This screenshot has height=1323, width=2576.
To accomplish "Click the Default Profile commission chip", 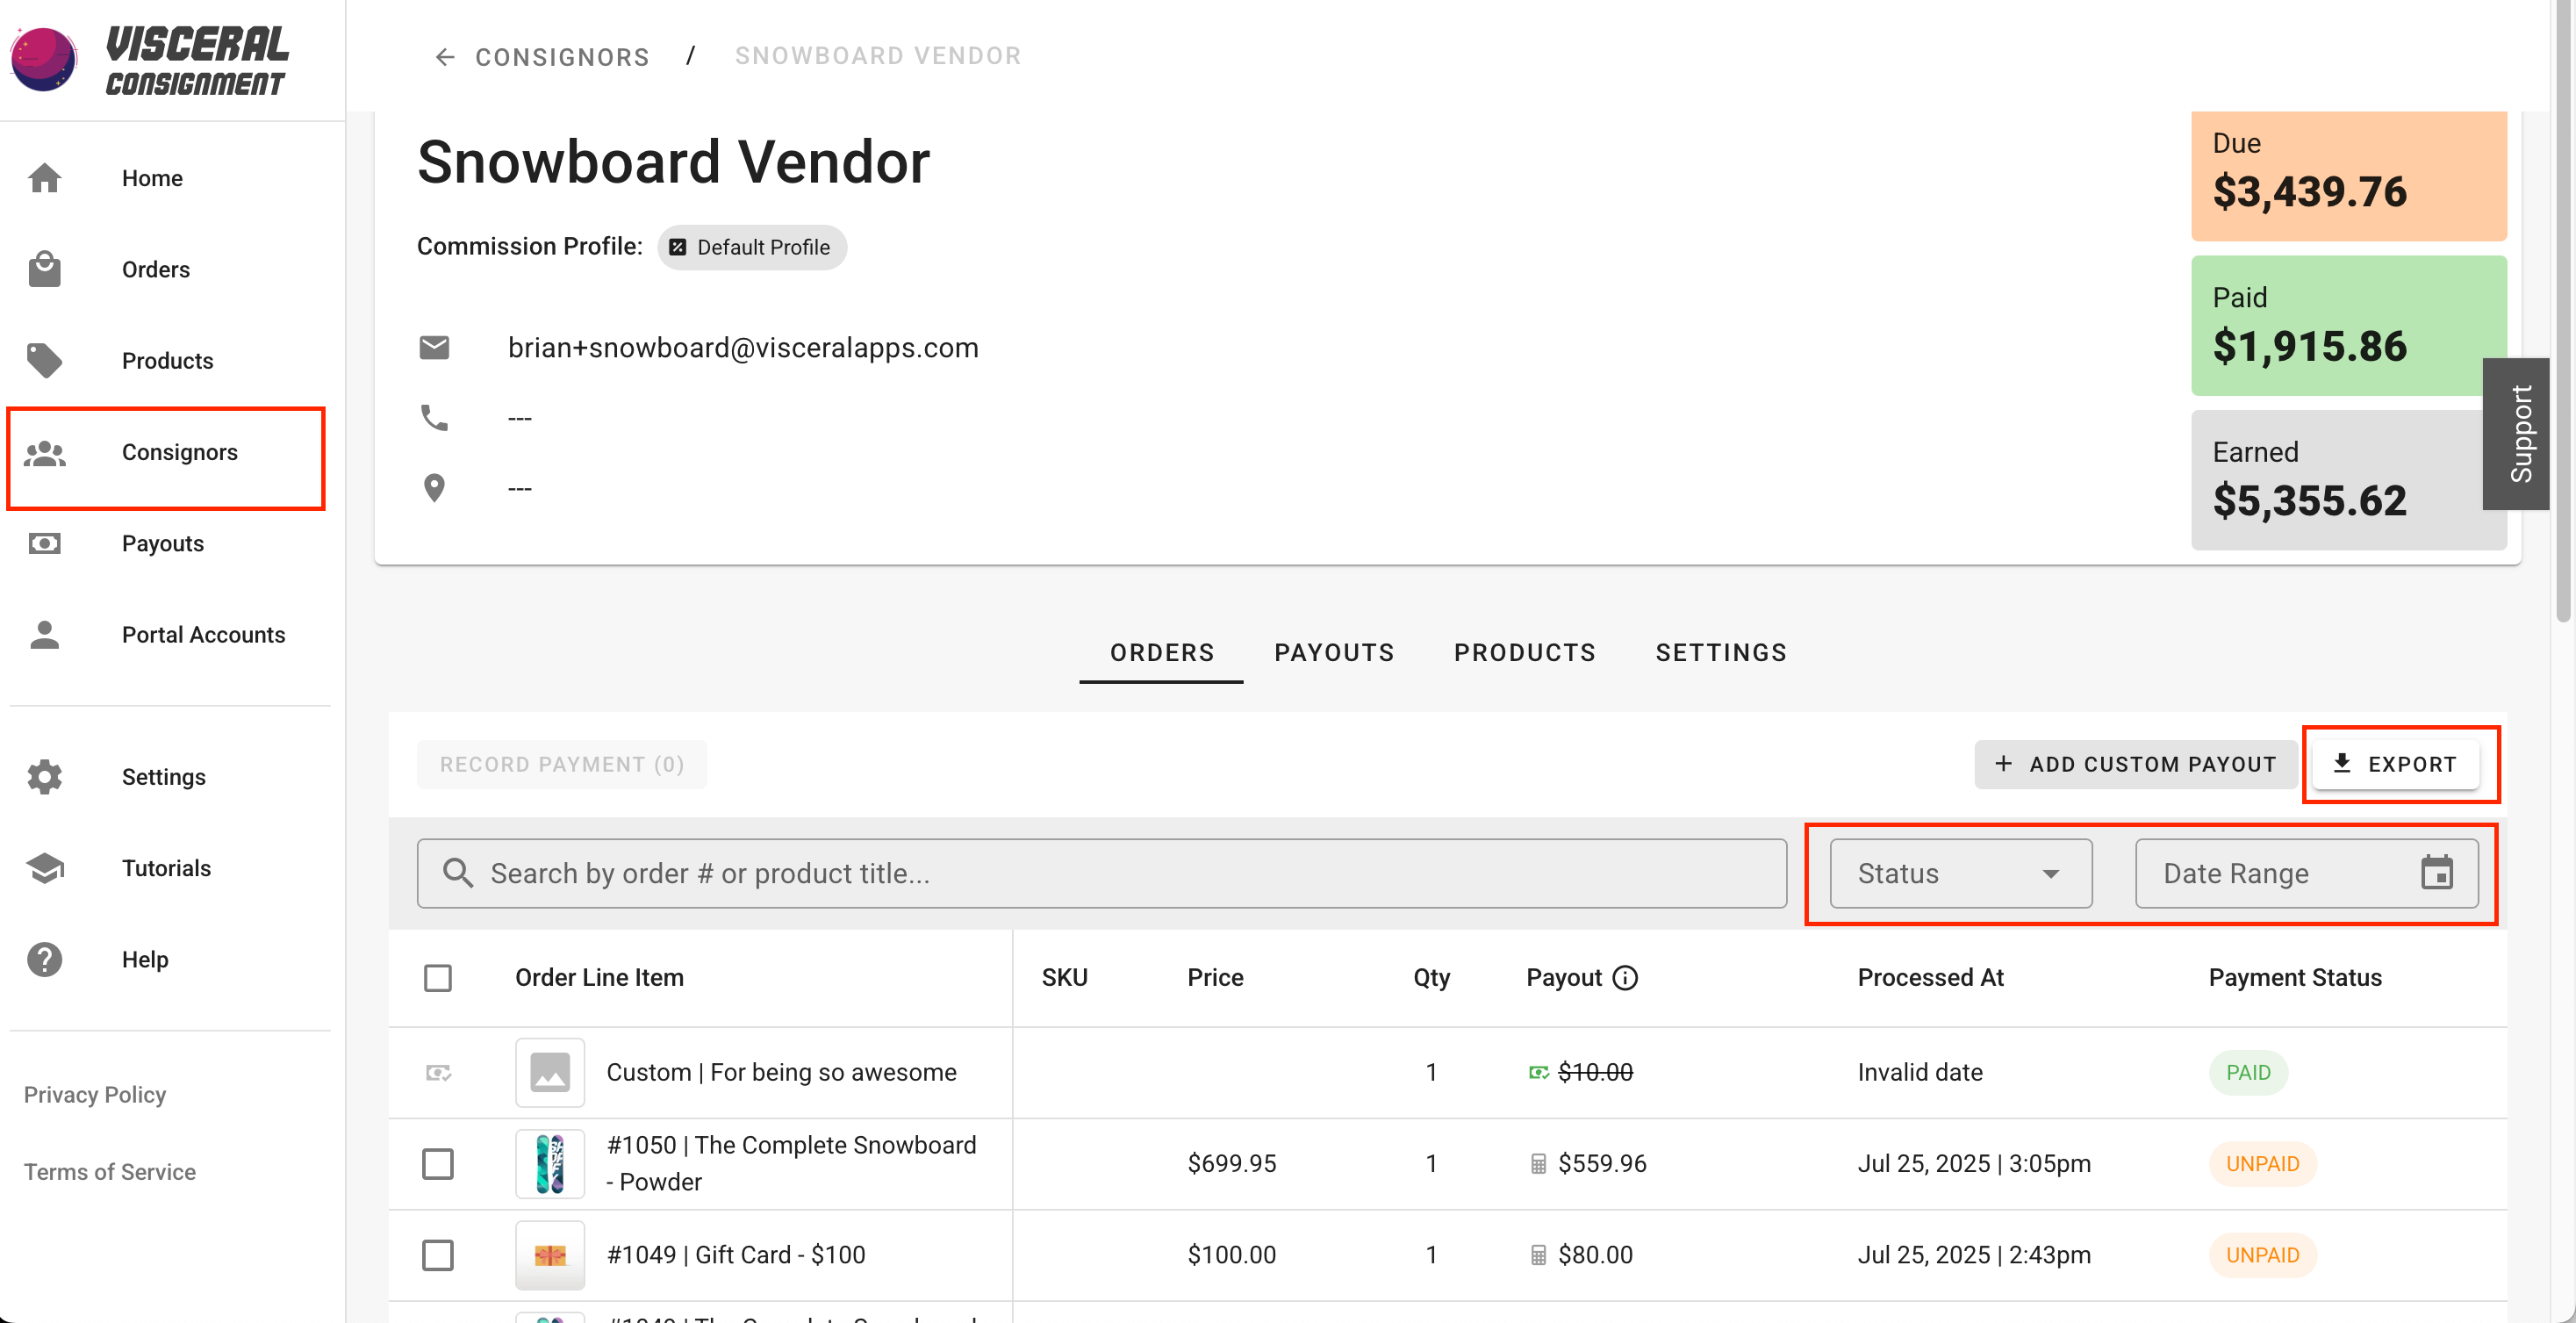I will point(751,247).
